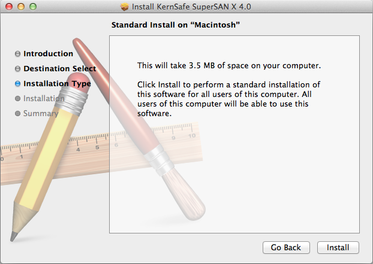This screenshot has height=264, width=373.
Task: Click the wooden ruler graphic
Action: 101,154
